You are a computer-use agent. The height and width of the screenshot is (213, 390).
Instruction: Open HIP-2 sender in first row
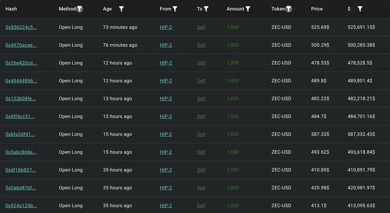(x=166, y=27)
